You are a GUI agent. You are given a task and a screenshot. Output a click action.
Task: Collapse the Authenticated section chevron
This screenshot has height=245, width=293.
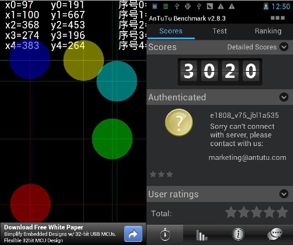(284, 97)
